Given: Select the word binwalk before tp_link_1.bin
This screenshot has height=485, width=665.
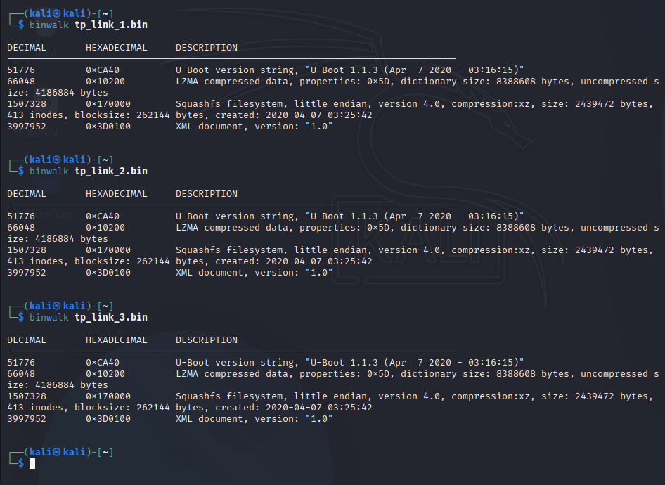Looking at the screenshot, I should (x=49, y=25).
